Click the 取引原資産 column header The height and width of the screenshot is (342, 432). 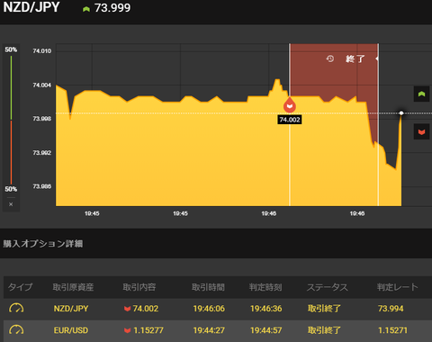click(73, 287)
